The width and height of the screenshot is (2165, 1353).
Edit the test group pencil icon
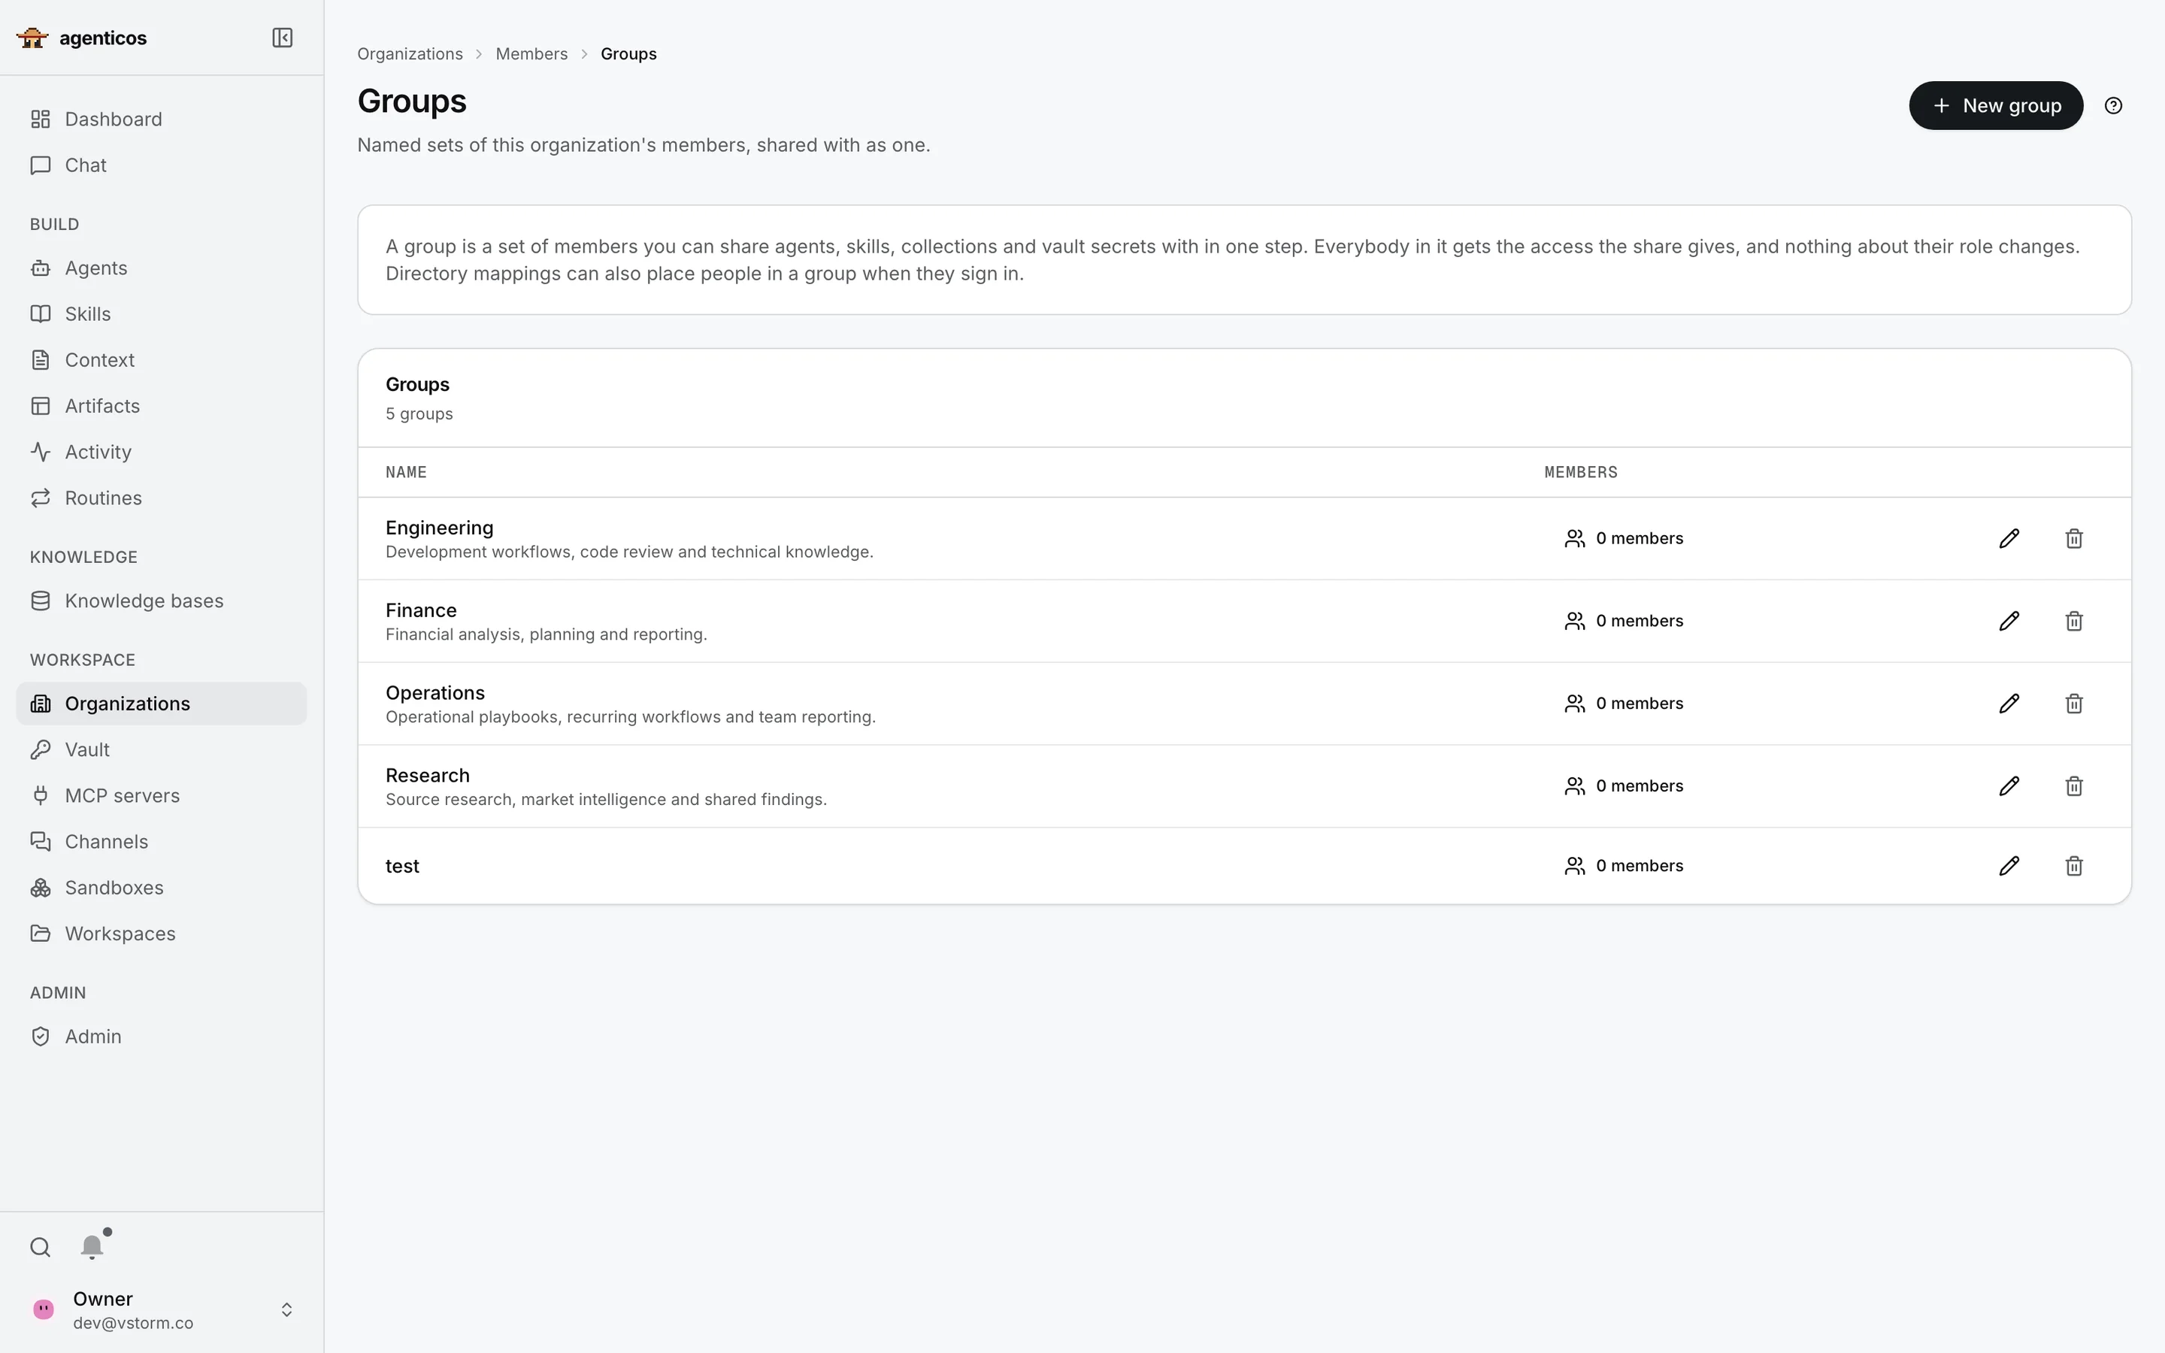pos(2009,865)
